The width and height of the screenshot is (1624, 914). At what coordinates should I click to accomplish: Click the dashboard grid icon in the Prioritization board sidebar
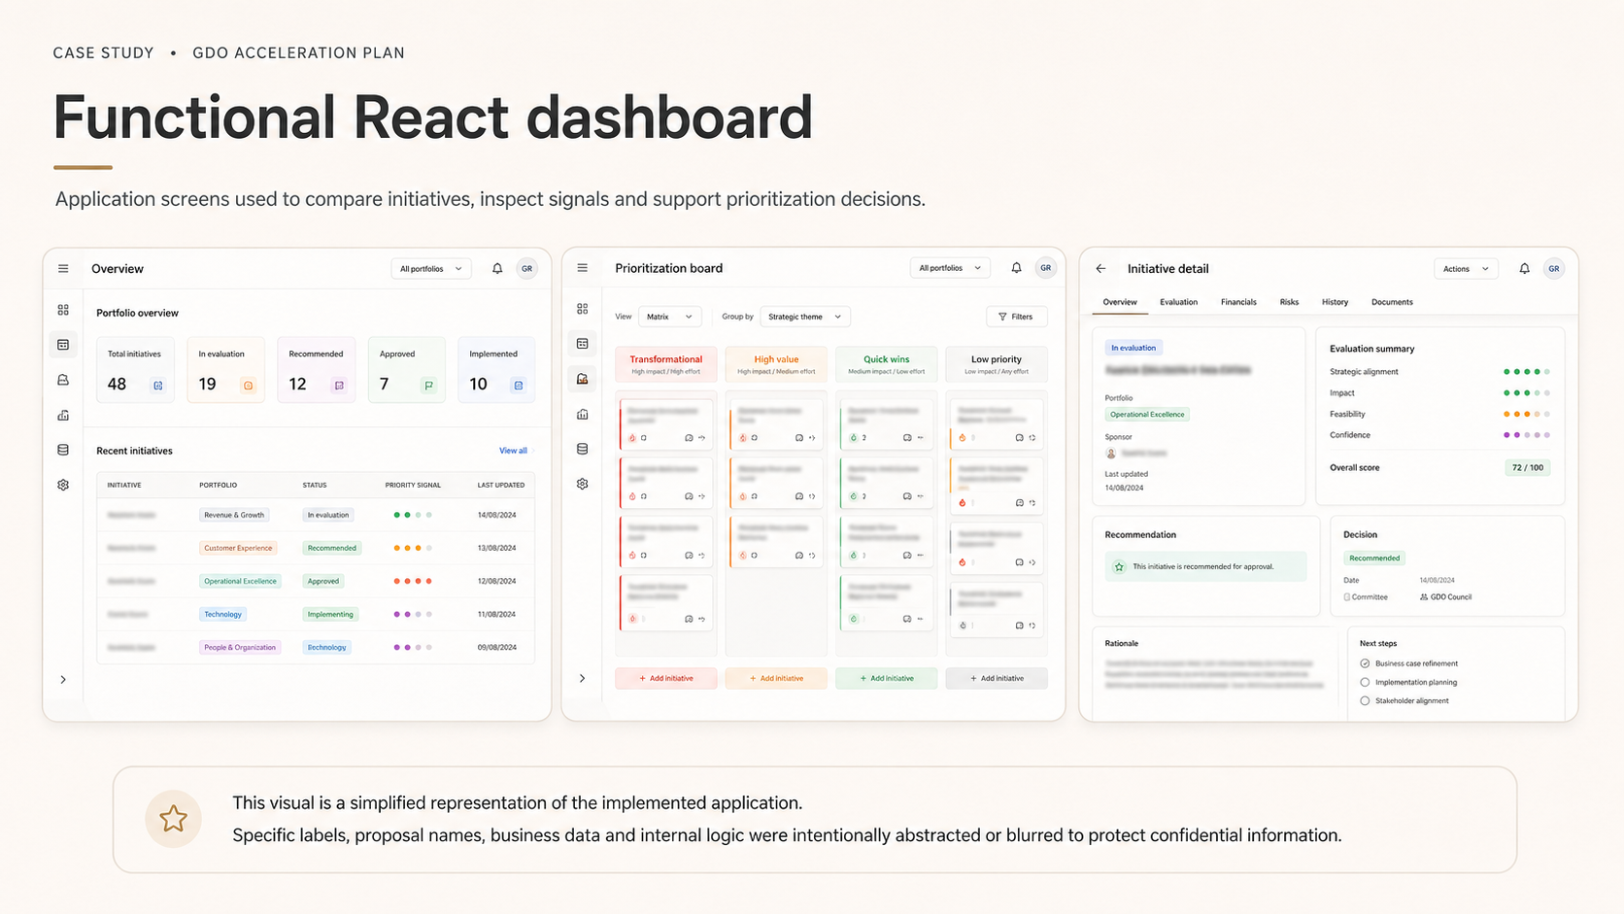click(583, 309)
